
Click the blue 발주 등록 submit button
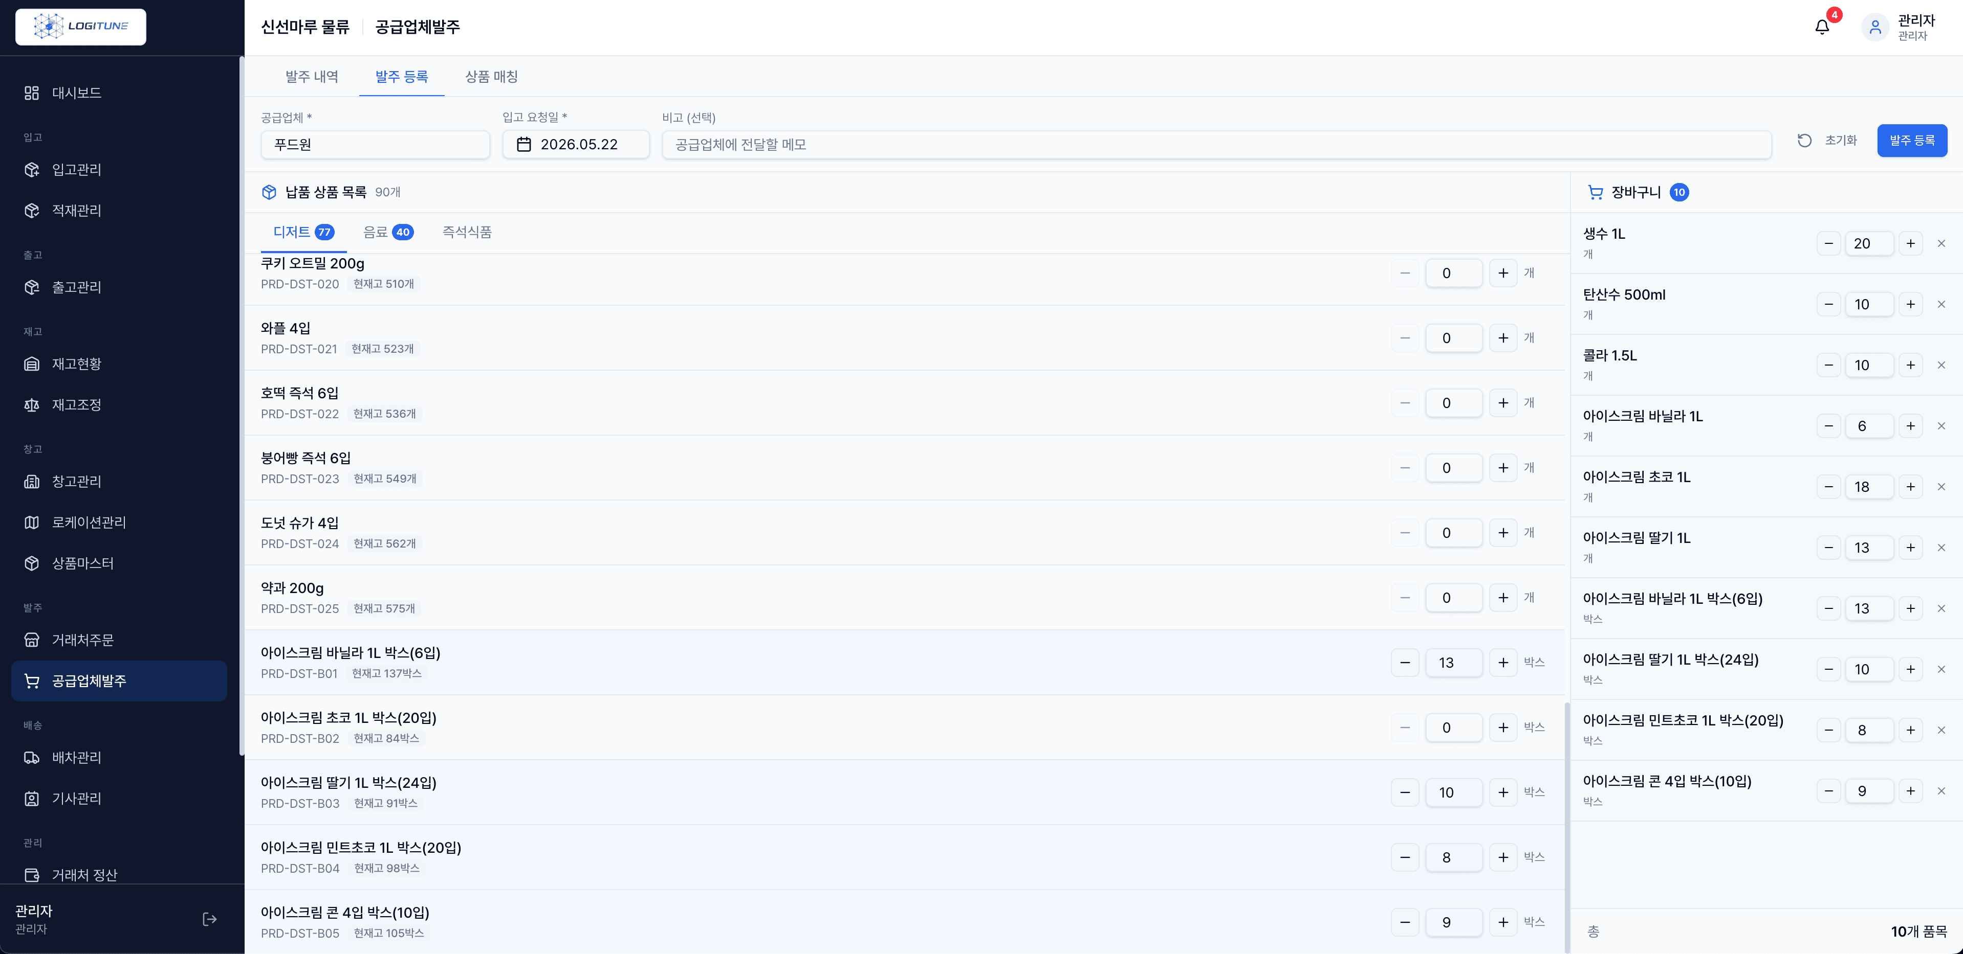point(1912,141)
